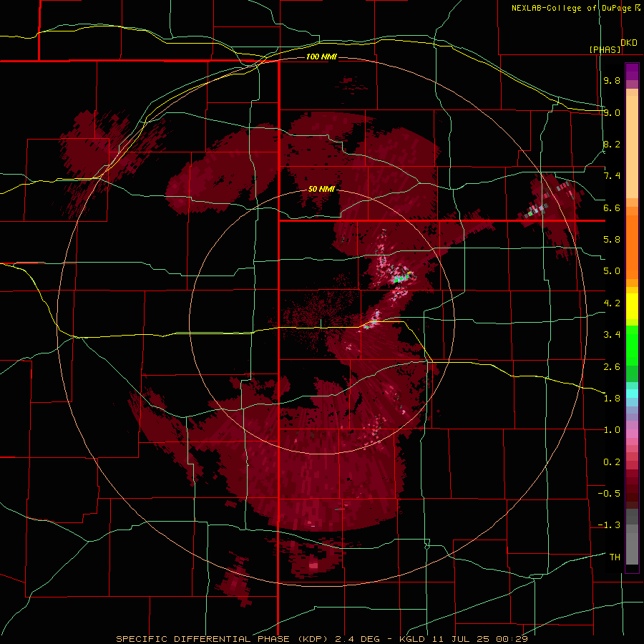The width and height of the screenshot is (644, 644).
Task: Pick the cyan band of the color bar
Action: [x=632, y=393]
